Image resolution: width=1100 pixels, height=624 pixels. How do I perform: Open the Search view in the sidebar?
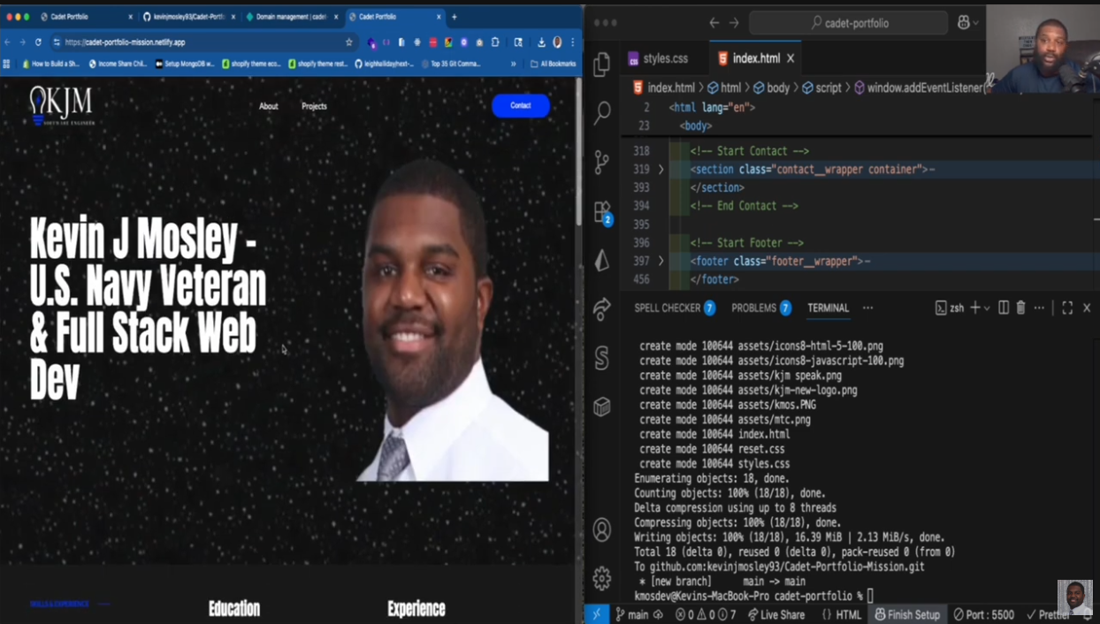602,114
